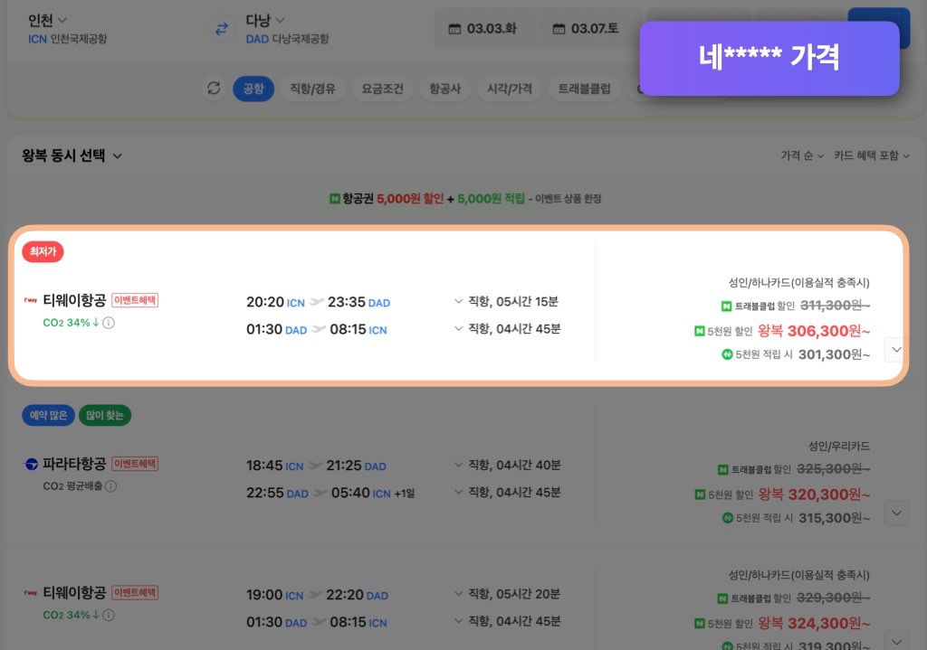
Task: Open the 가격 순 sort dropdown
Action: click(x=802, y=155)
